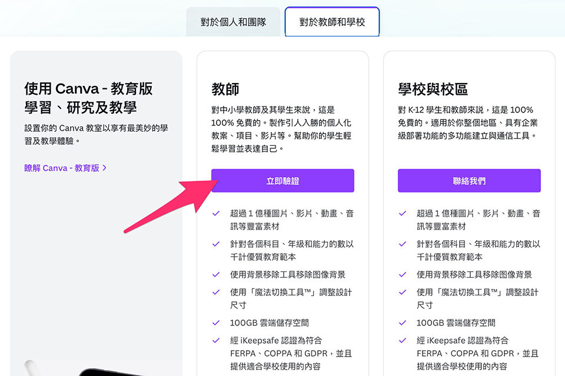Click the 對中小學教師 description in 教師 card
565x376 pixels.
coord(281,129)
